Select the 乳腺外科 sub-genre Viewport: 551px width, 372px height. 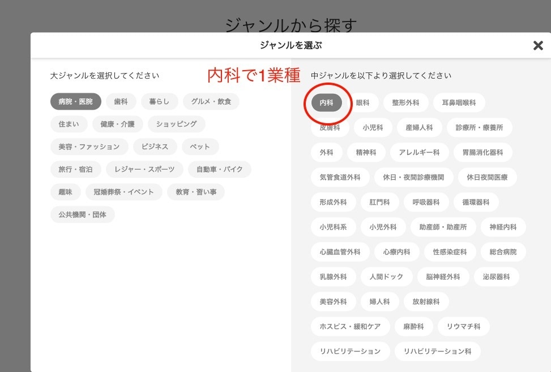(334, 277)
